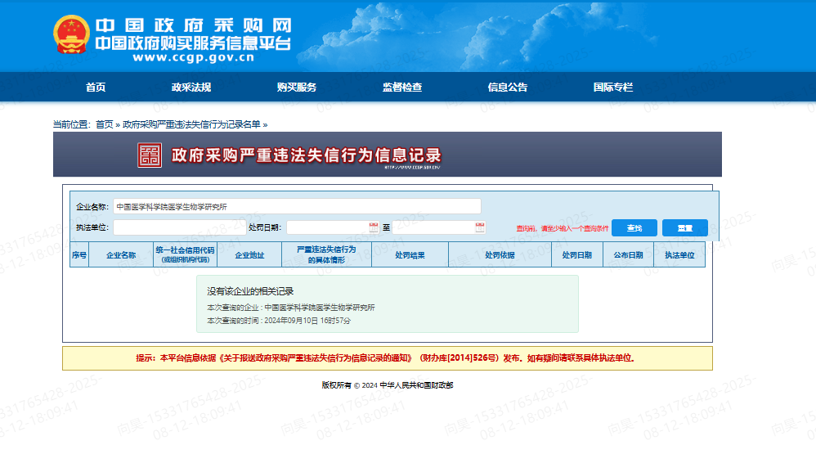This screenshot has width=816, height=463.
Task: Click the 处罚结果 column header
Action: click(x=410, y=255)
